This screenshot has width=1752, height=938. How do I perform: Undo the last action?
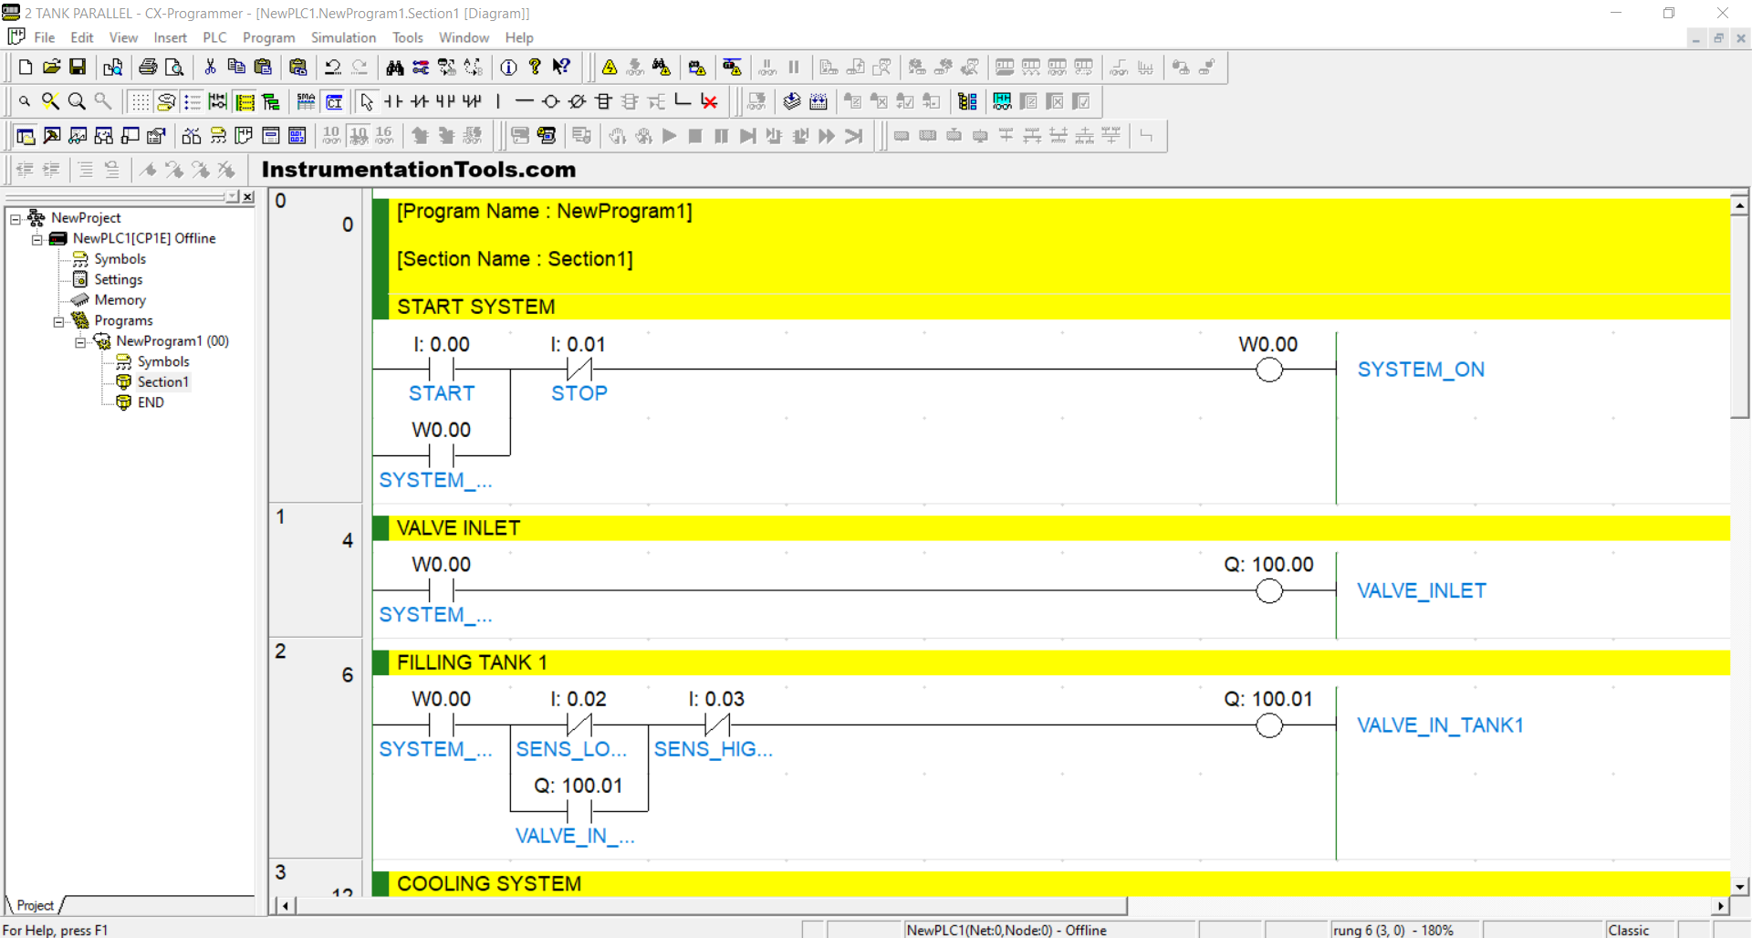tap(333, 67)
